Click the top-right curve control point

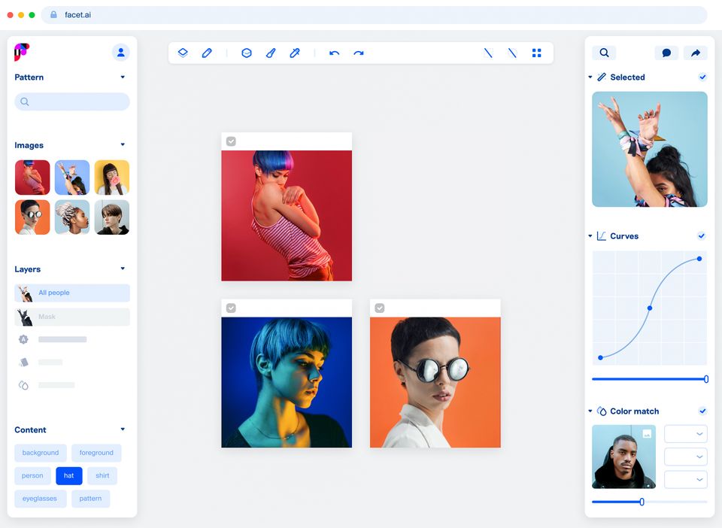(699, 259)
